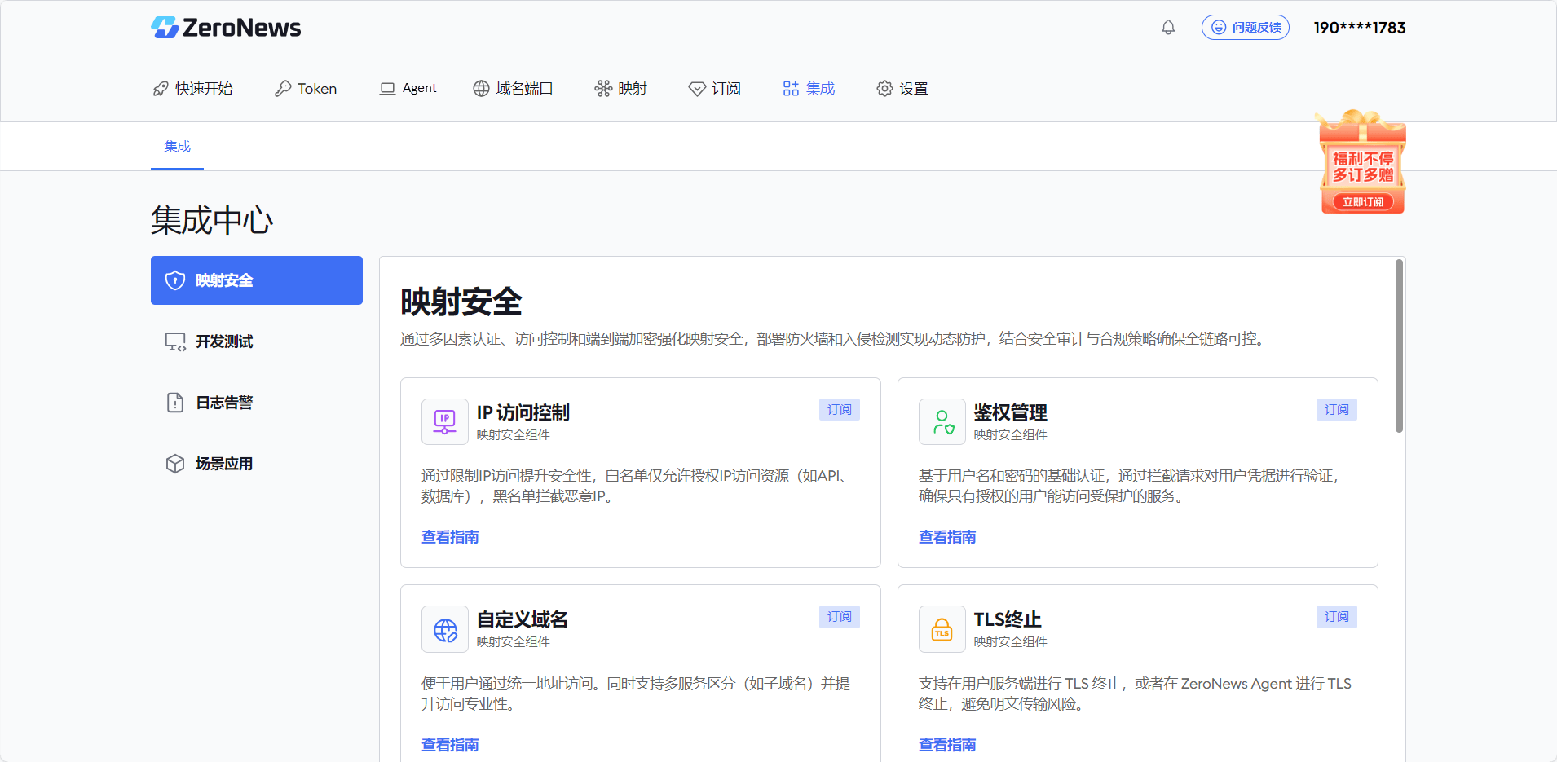Select the Token icon in the navbar
Image resolution: width=1557 pixels, height=762 pixels.
click(x=283, y=88)
